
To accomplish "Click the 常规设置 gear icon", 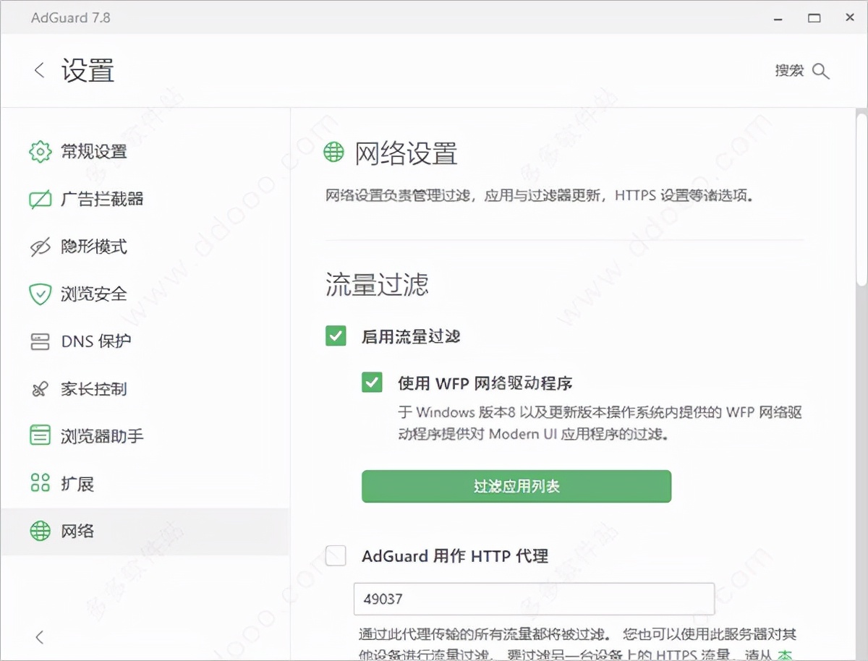I will (40, 152).
